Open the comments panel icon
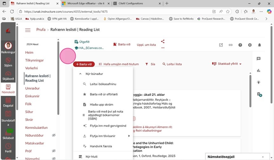 (258, 59)
